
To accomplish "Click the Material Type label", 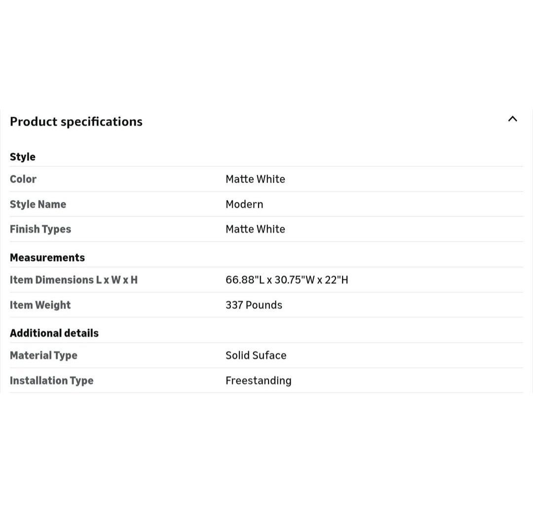I will tap(43, 355).
